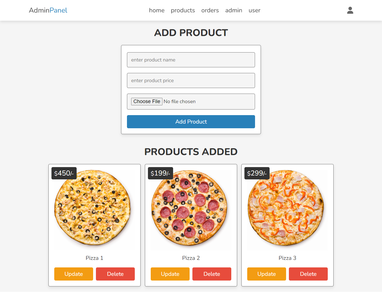Update the Pizza 3 product
The image size is (382, 292).
(267, 274)
